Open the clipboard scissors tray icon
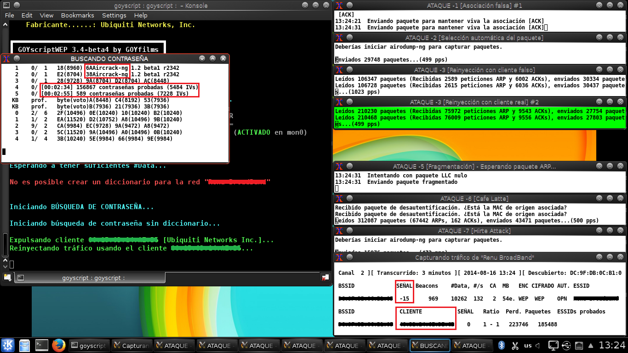This screenshot has width=628, height=353. pyautogui.click(x=515, y=345)
